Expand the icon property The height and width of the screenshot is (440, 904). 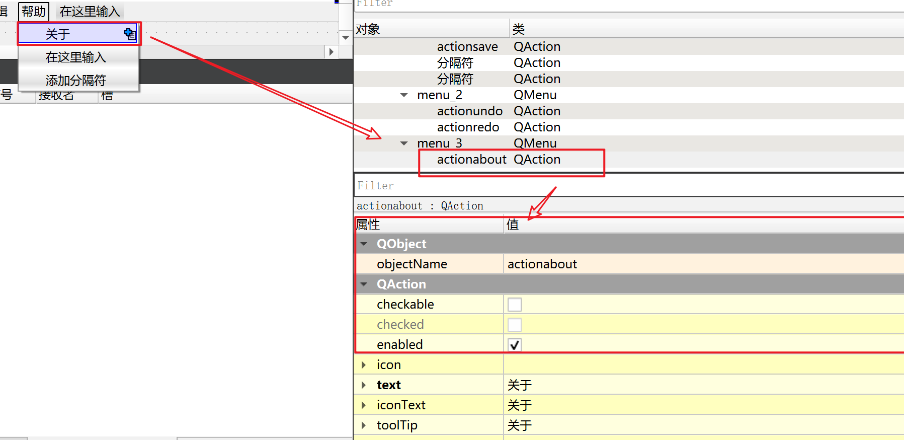pyautogui.click(x=363, y=364)
